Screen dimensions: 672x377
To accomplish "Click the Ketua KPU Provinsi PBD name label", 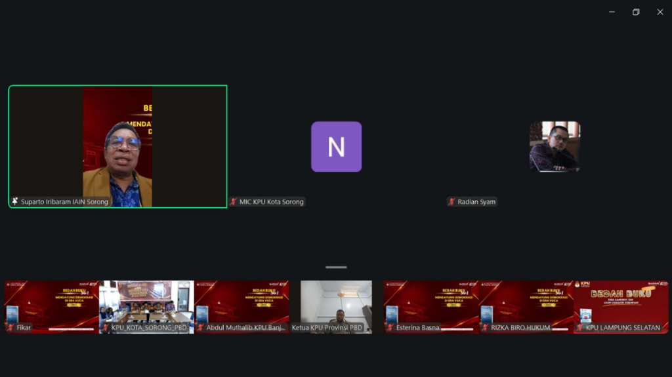I will [x=327, y=327].
